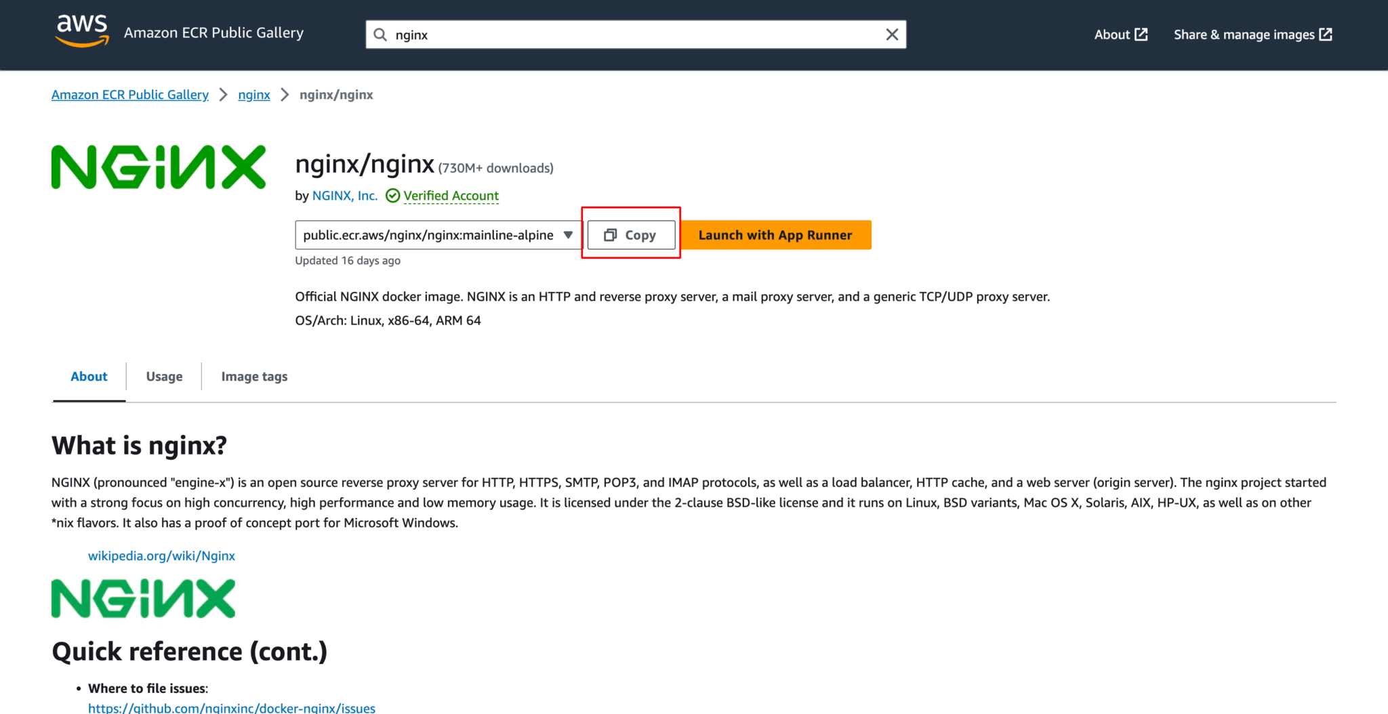Click the AWS logo in the header
Image resolution: width=1388 pixels, height=714 pixels.
[81, 32]
